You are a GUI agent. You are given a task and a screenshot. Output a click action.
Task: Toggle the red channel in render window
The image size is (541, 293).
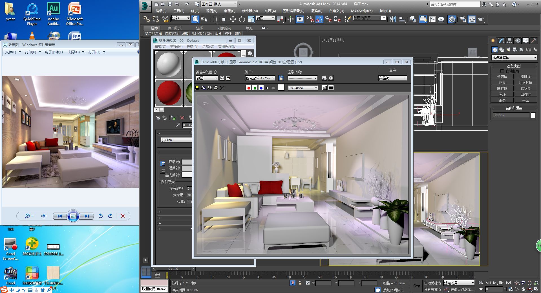point(249,88)
